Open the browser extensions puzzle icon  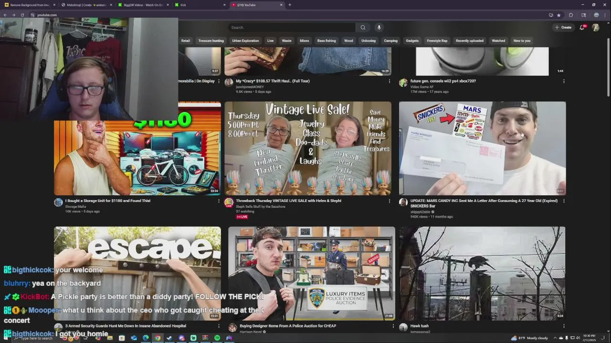coord(571,15)
